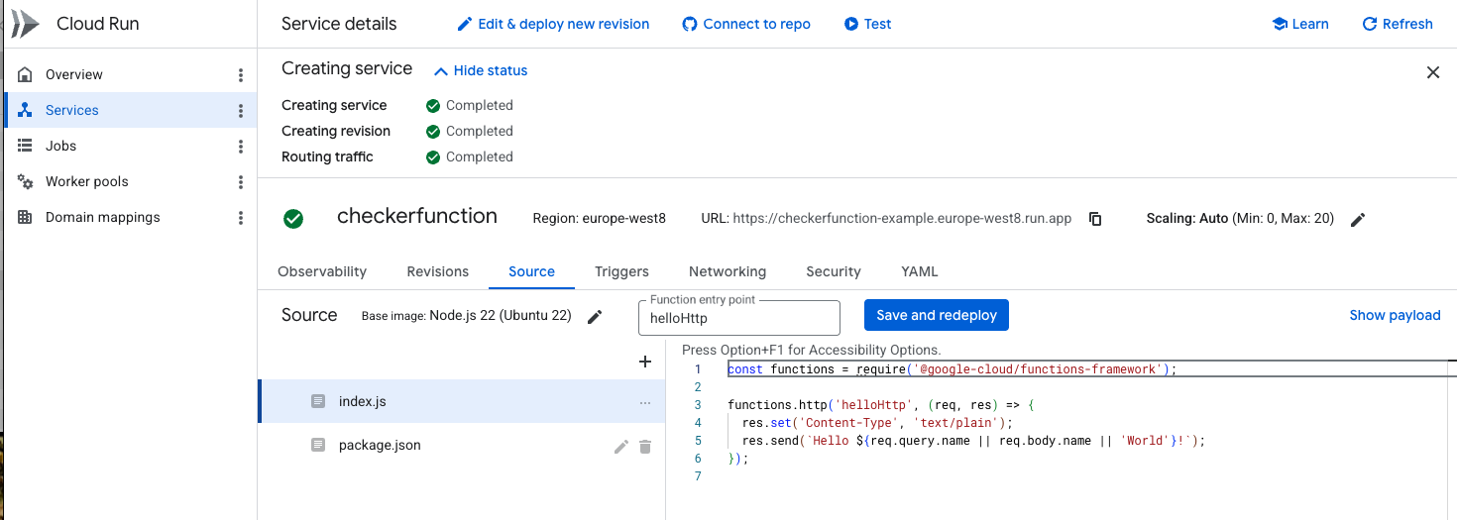Open the Triggers tab
Image resolution: width=1457 pixels, height=520 pixels.
click(x=621, y=271)
